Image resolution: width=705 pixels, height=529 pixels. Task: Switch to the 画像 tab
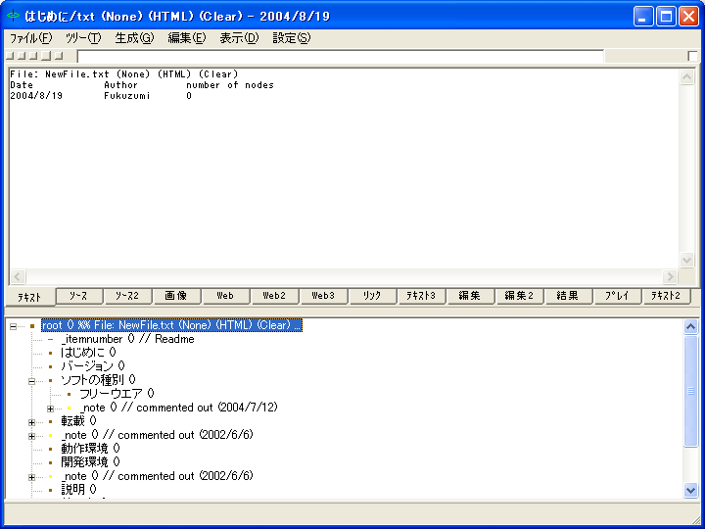176,296
